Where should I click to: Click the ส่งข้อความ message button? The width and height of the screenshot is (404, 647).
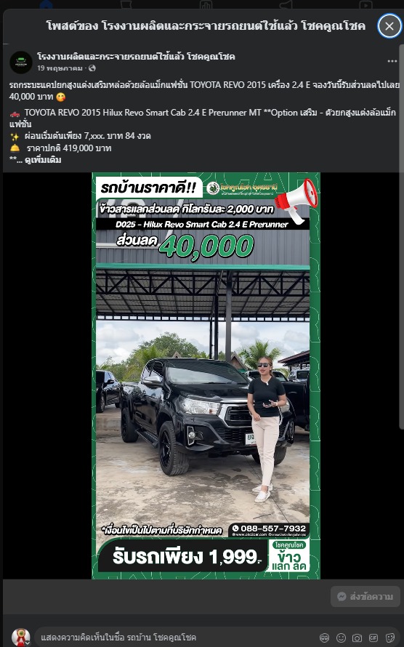pyautogui.click(x=365, y=596)
